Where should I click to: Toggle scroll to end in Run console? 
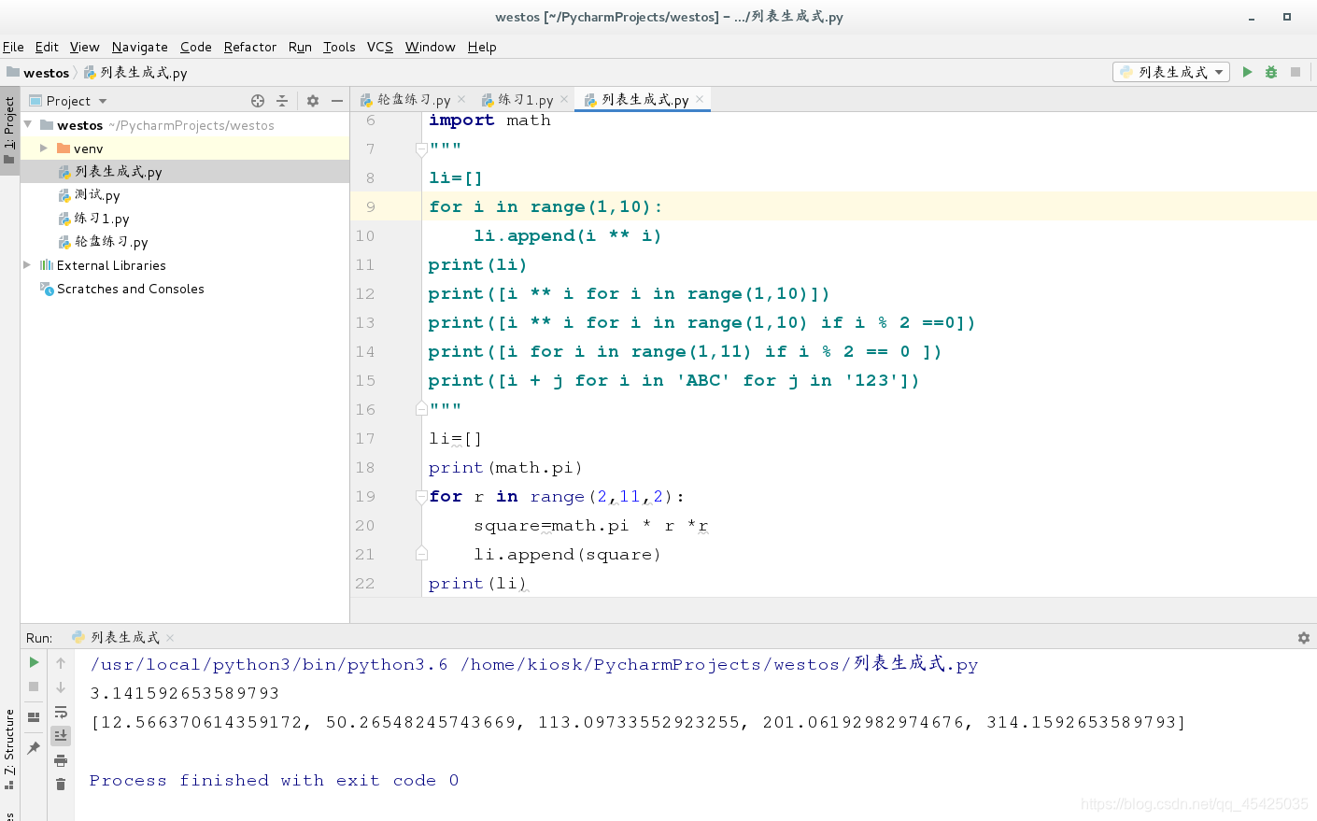(61, 736)
